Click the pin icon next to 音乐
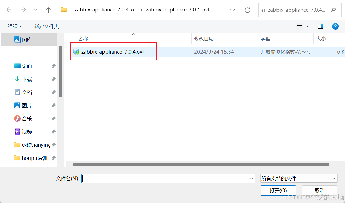Screen dimensions: 345x203 point(53,118)
